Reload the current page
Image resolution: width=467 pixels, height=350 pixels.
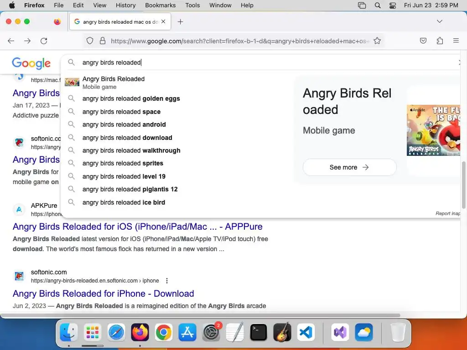(x=44, y=41)
